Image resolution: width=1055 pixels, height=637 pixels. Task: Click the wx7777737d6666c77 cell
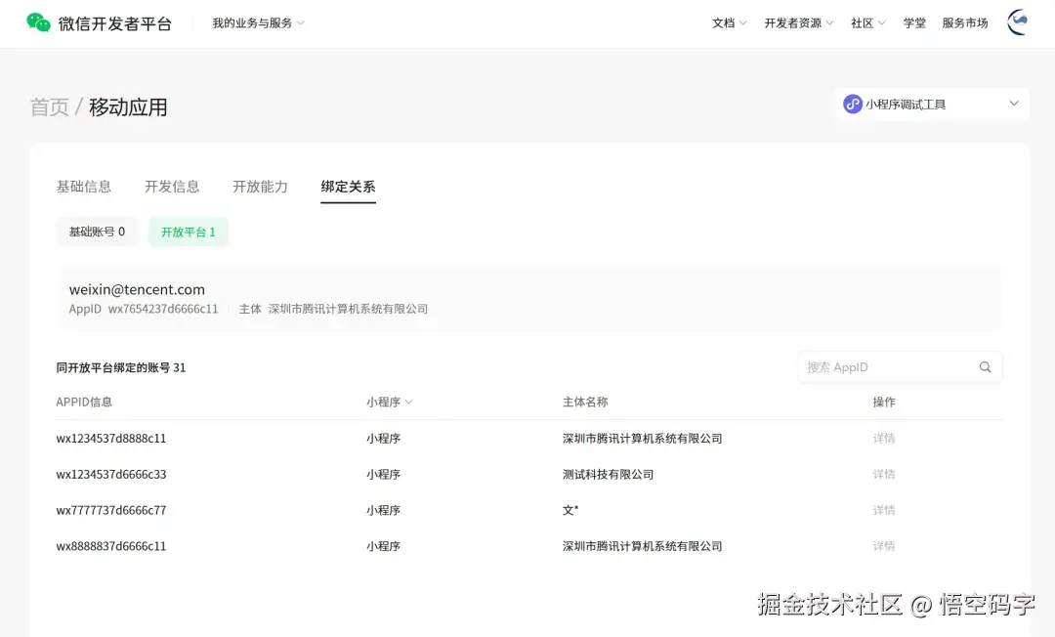(111, 511)
